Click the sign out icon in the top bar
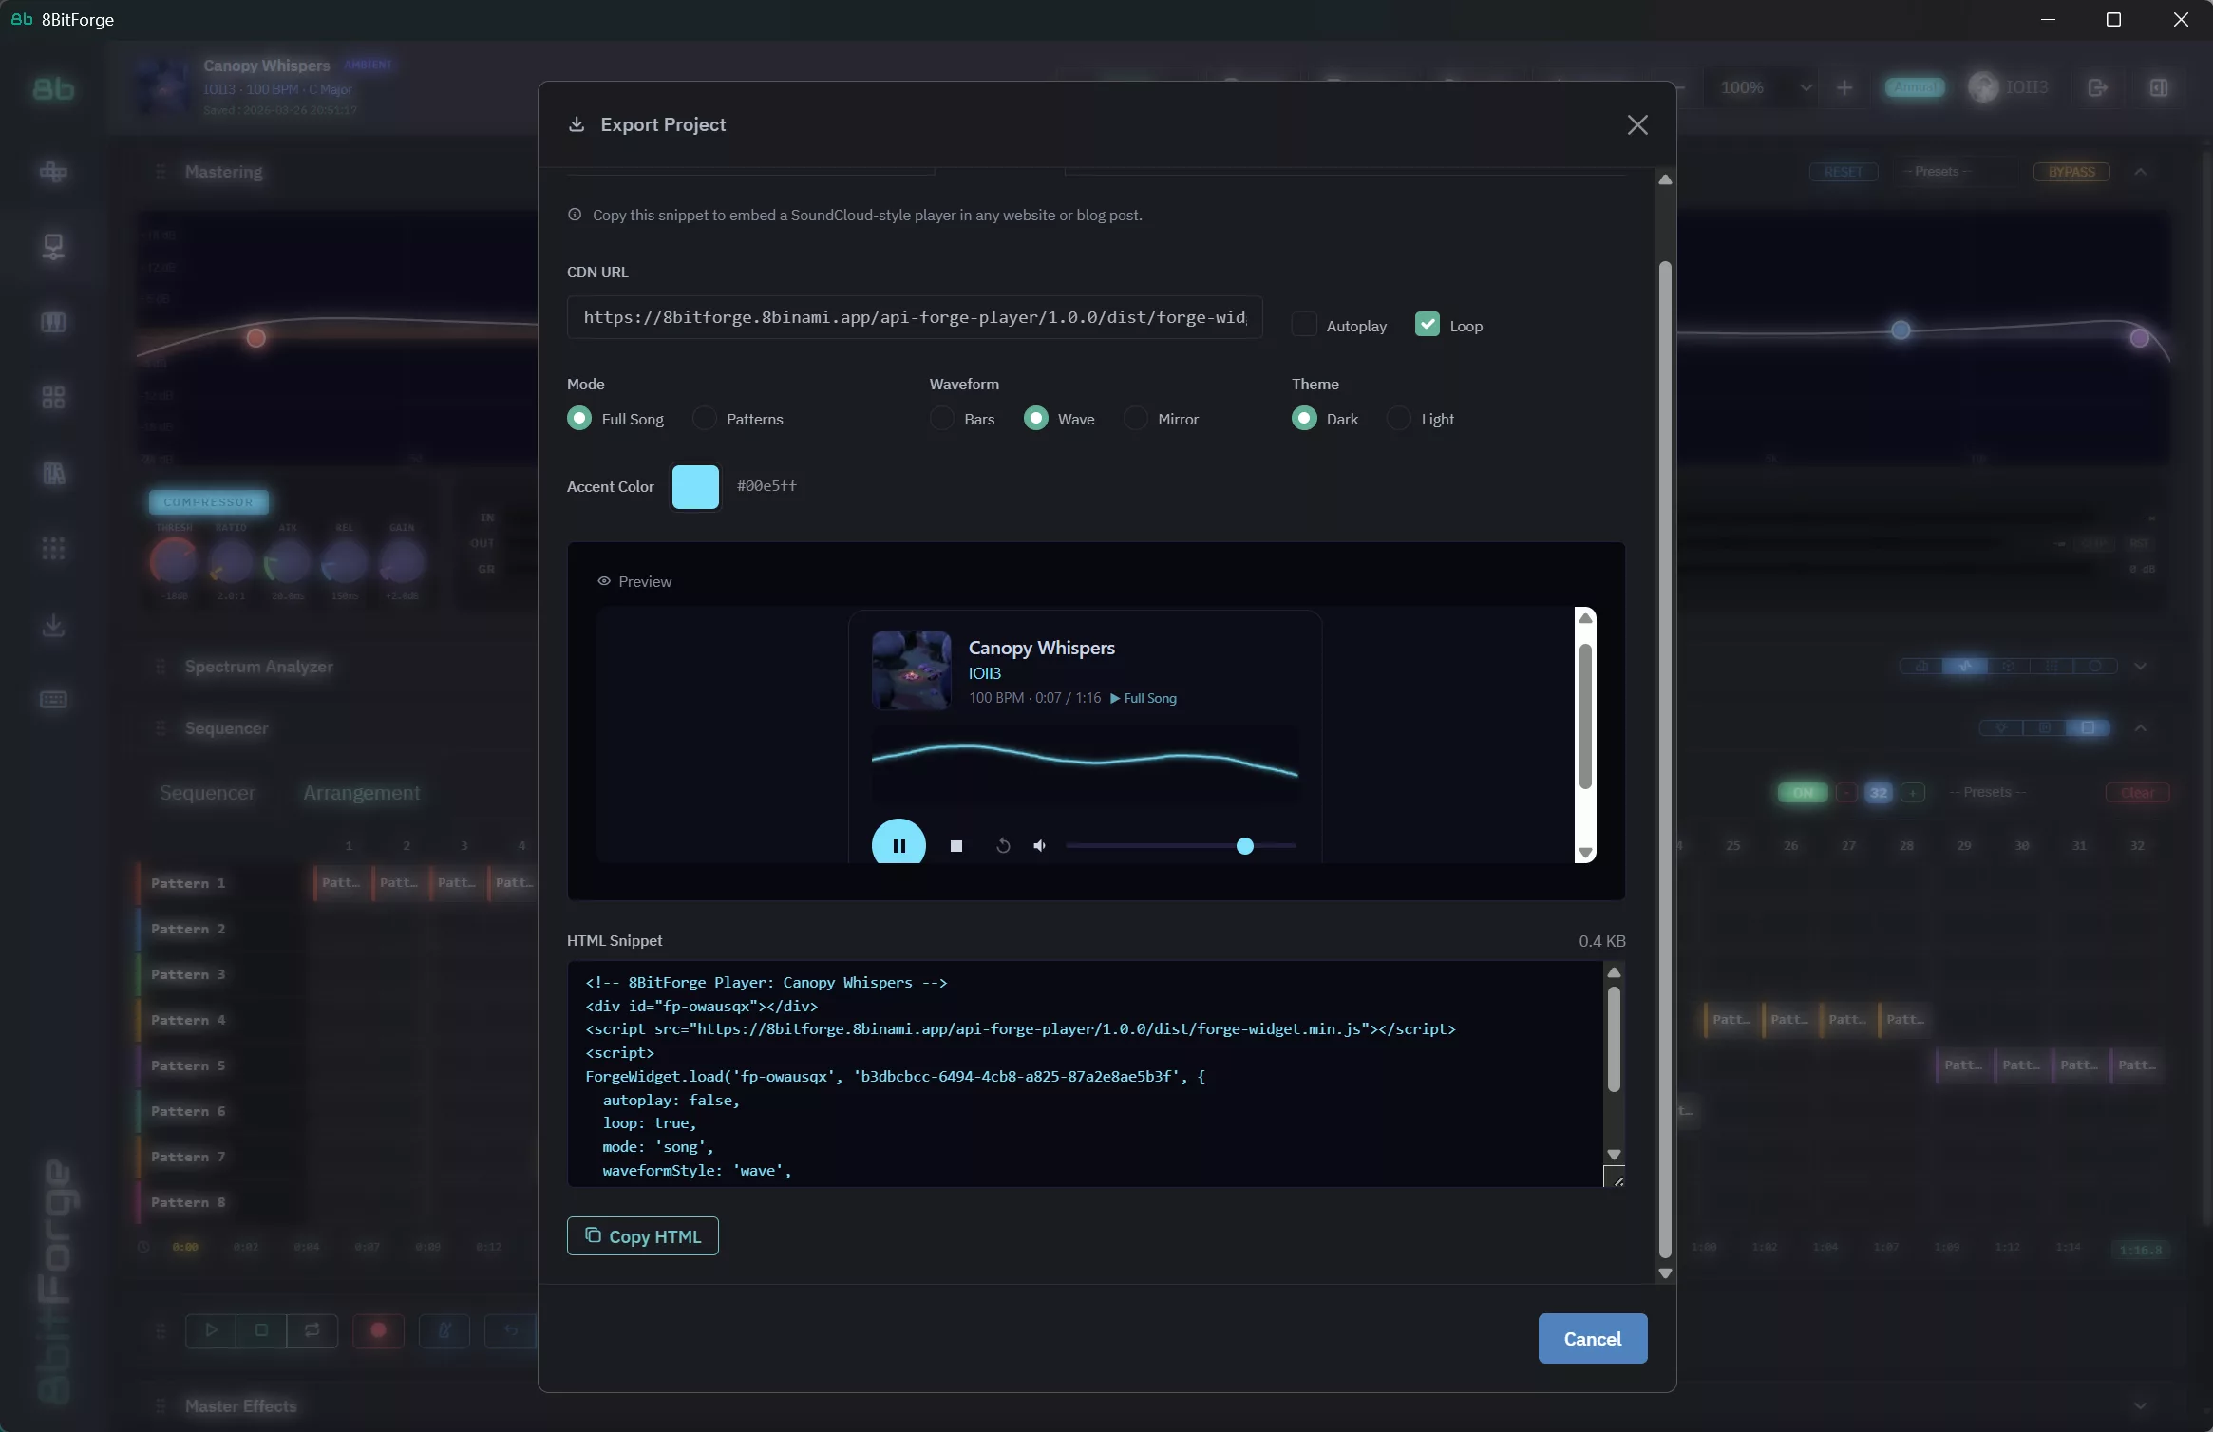2213x1432 pixels. click(x=2095, y=87)
